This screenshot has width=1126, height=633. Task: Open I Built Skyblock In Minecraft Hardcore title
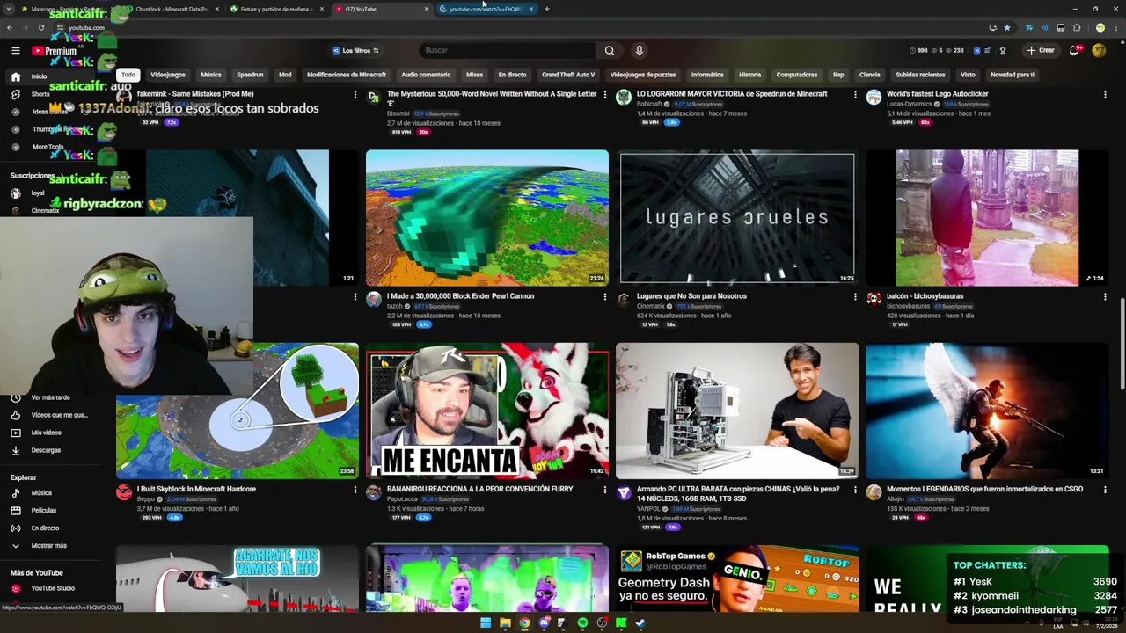pos(196,489)
